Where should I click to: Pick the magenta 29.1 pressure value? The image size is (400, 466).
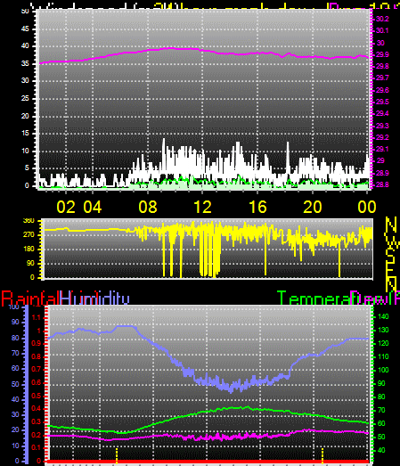[382, 149]
